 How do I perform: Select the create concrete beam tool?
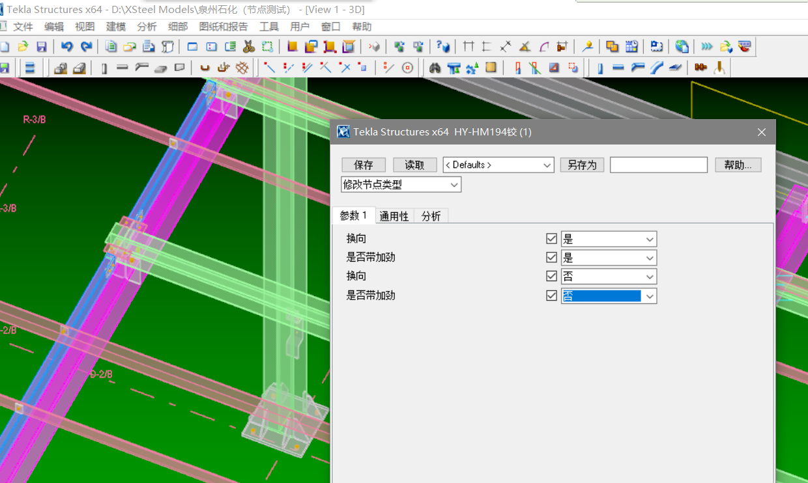tap(123, 68)
